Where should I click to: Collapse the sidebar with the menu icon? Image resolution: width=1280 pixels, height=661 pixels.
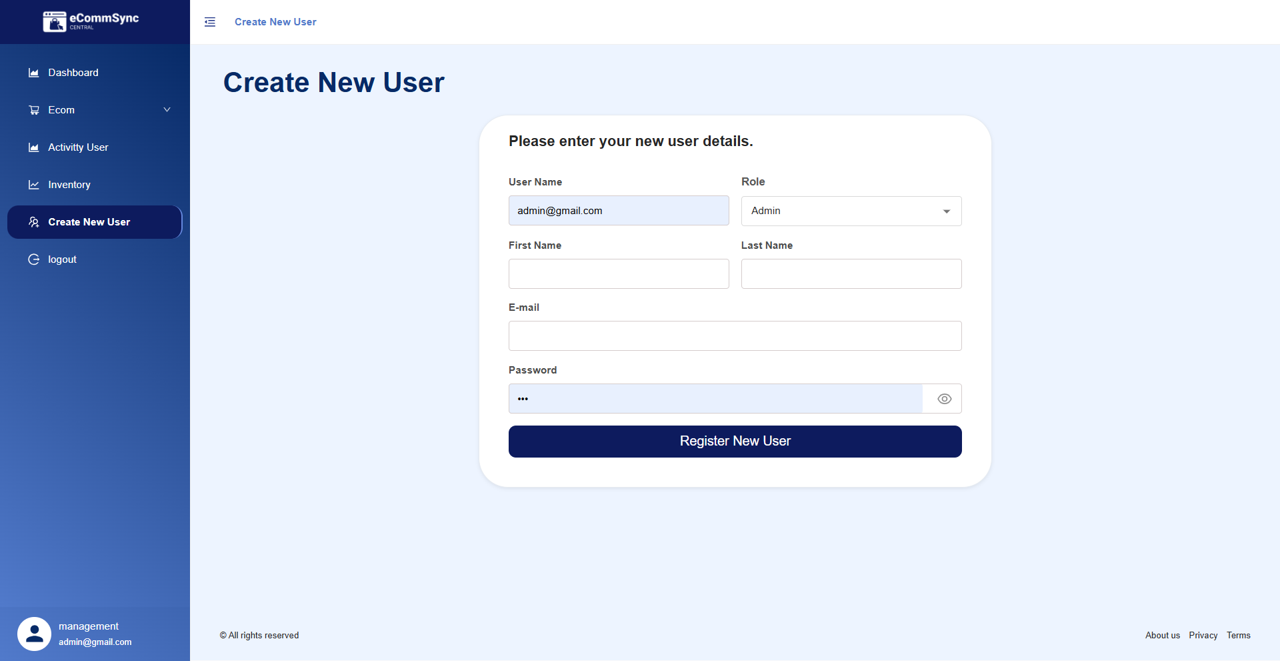coord(210,22)
